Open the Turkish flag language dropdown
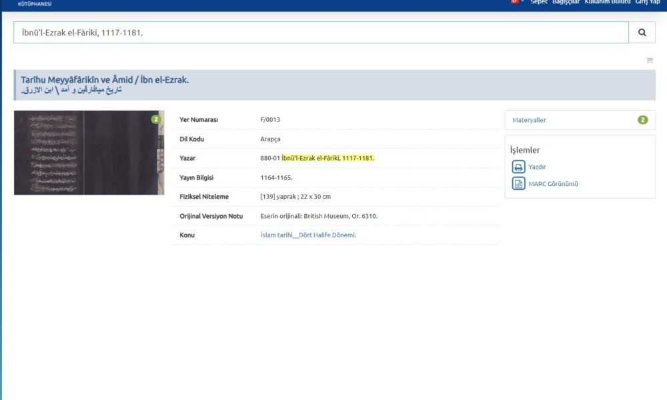Viewport: 667px width, 400px height. (x=517, y=2)
